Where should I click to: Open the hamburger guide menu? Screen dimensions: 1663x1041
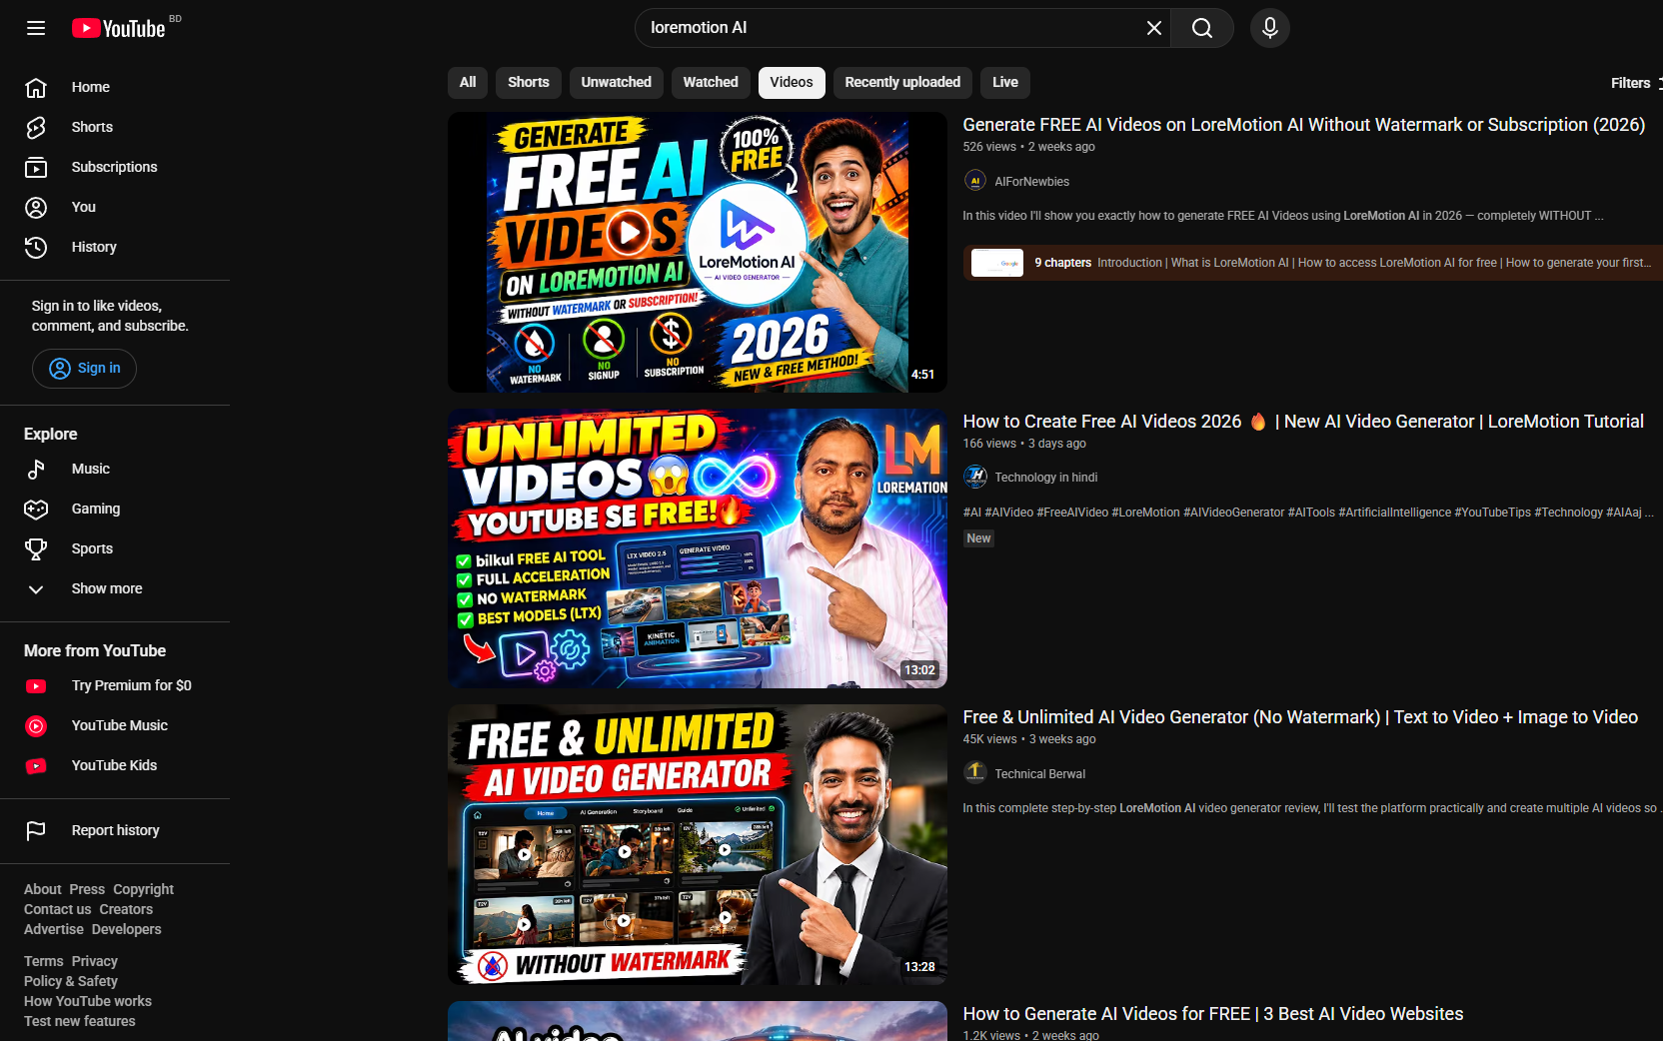[x=36, y=28]
